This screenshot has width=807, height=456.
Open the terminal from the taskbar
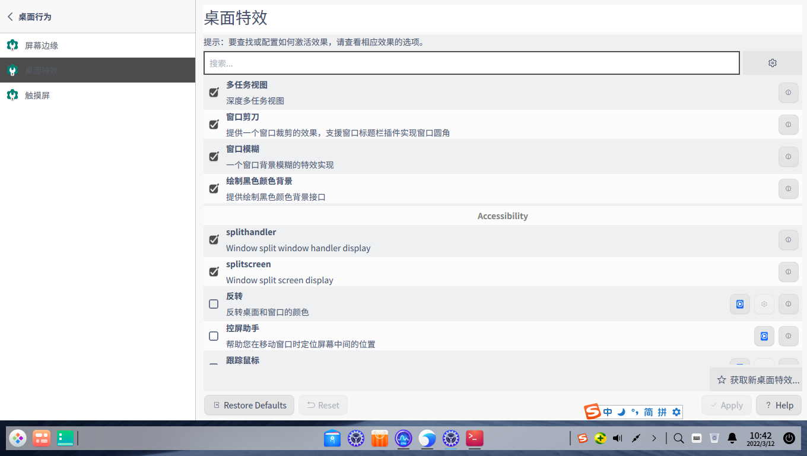[x=474, y=438]
